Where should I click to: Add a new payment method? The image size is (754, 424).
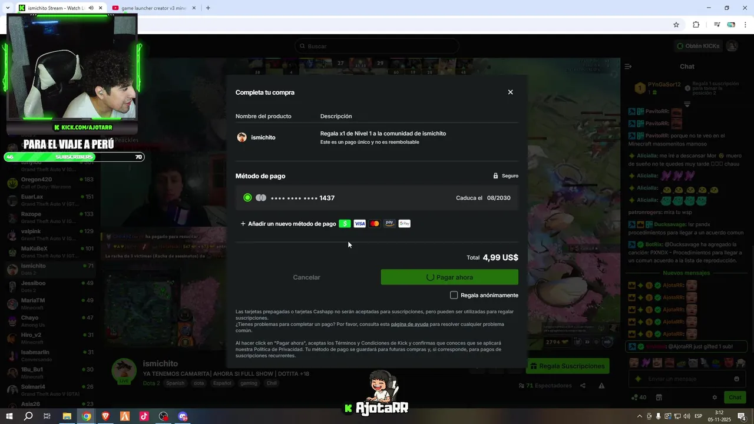coord(288,224)
